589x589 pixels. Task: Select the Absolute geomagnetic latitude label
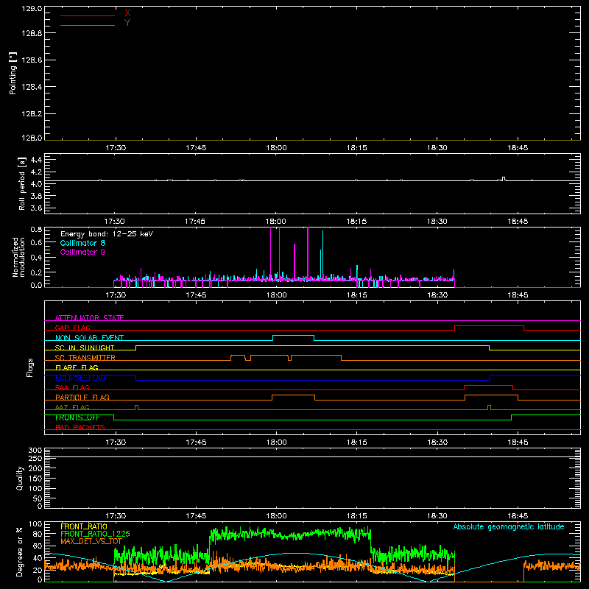click(509, 527)
